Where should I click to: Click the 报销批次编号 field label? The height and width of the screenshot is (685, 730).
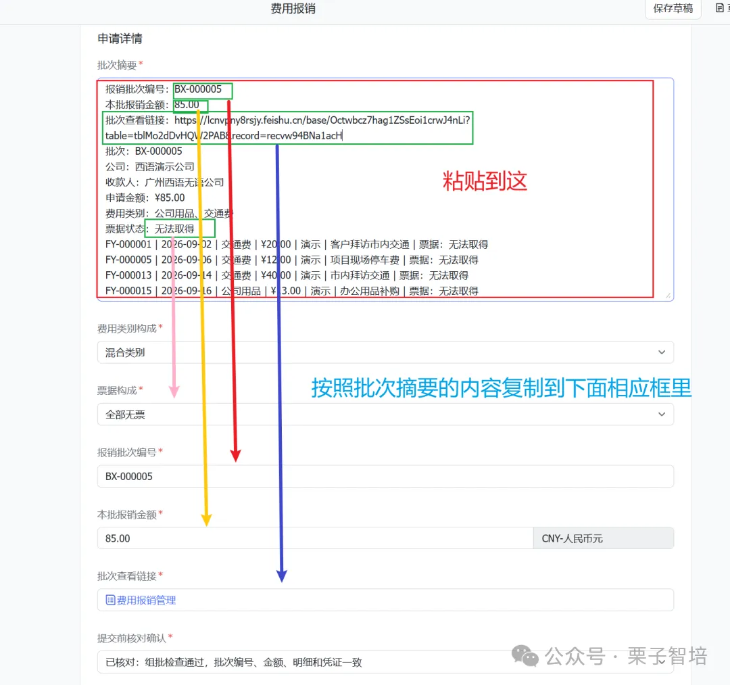pos(126,452)
